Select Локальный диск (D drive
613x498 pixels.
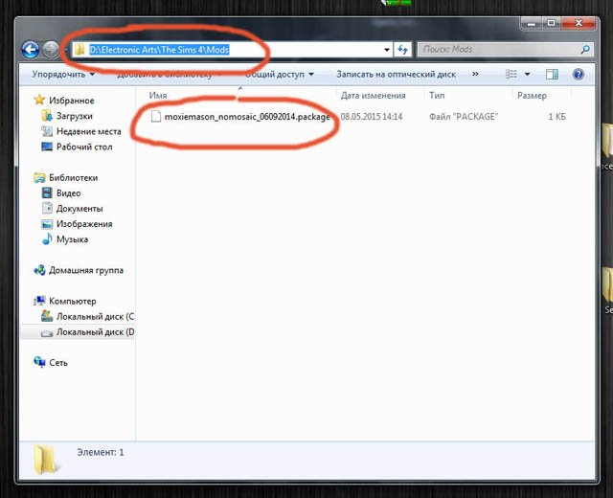(x=94, y=332)
